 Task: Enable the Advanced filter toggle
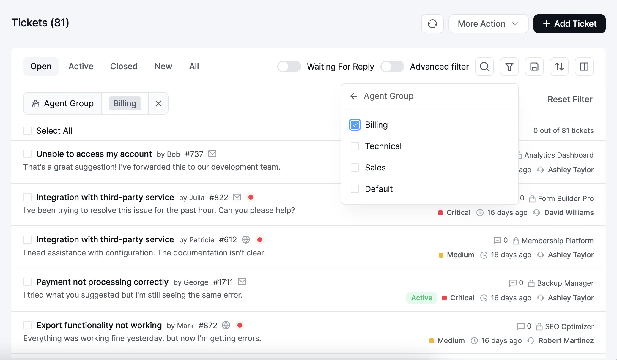tap(392, 67)
